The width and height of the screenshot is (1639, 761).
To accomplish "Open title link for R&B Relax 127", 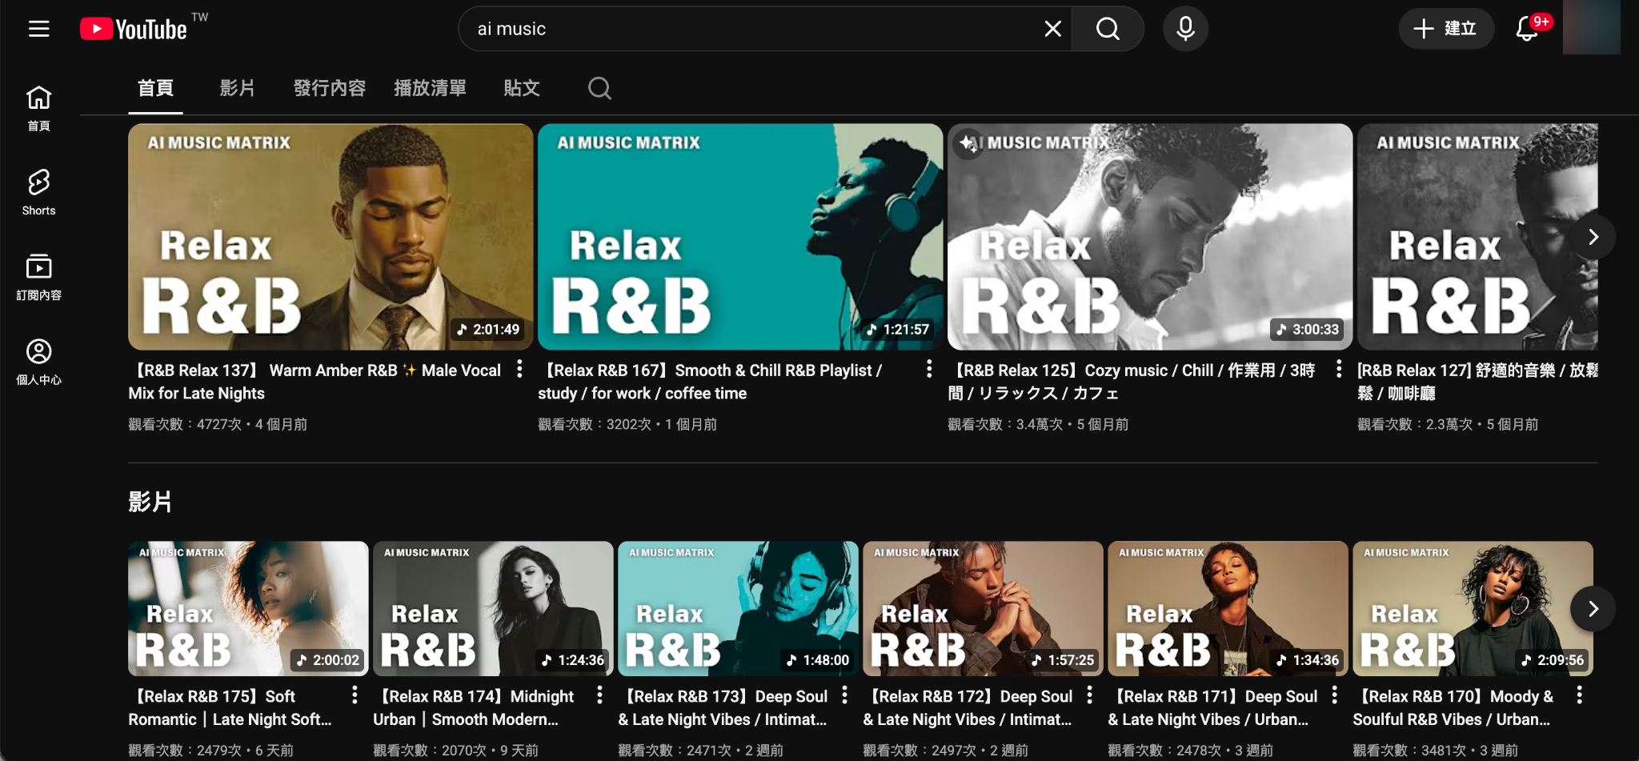I will pyautogui.click(x=1477, y=382).
